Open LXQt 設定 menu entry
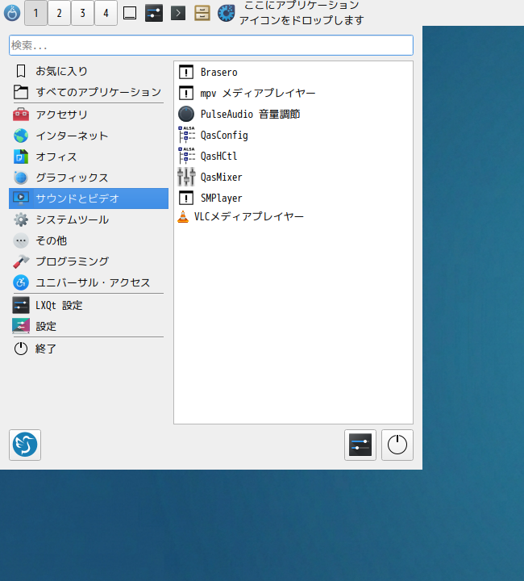The height and width of the screenshot is (581, 524). (x=89, y=306)
